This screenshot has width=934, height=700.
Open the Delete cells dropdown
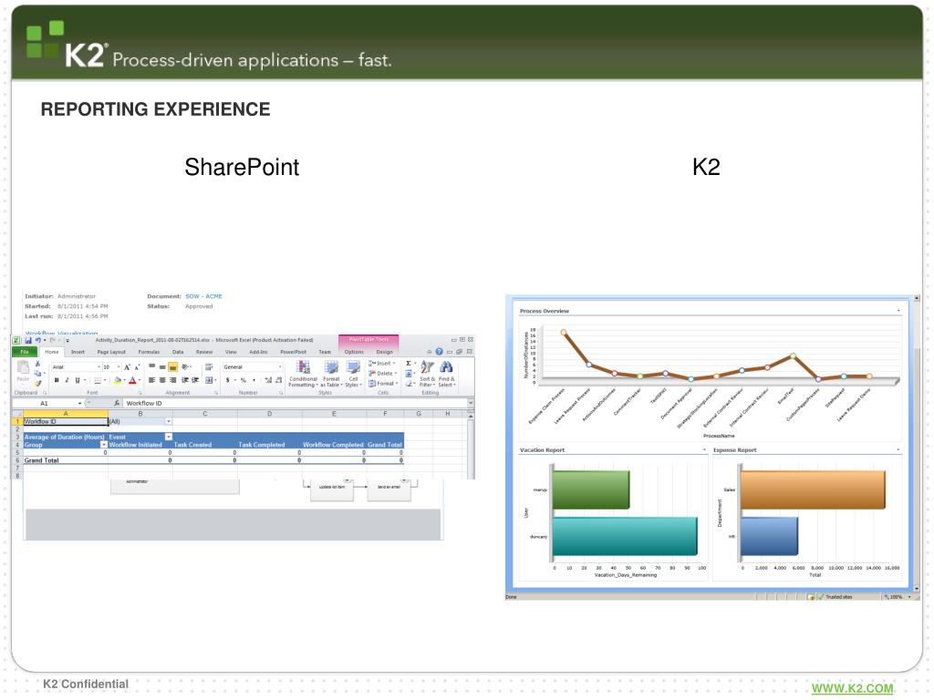click(x=382, y=373)
